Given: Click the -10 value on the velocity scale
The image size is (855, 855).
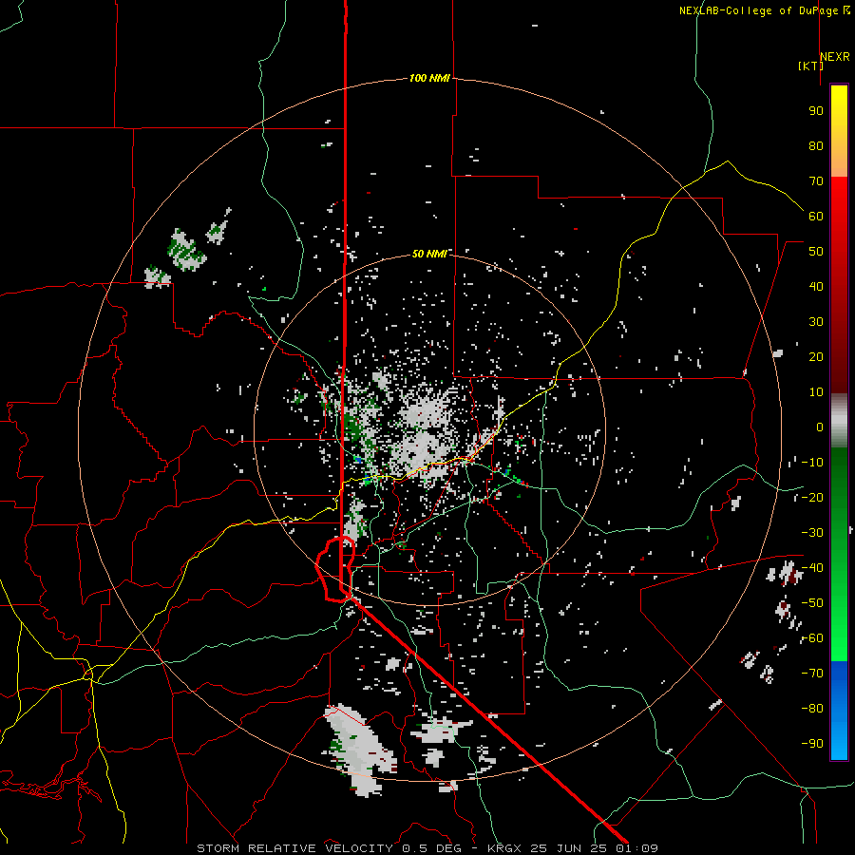Looking at the screenshot, I should click(812, 463).
